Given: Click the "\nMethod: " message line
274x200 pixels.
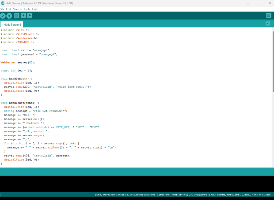Looking at the screenshot, I should 24,123.
